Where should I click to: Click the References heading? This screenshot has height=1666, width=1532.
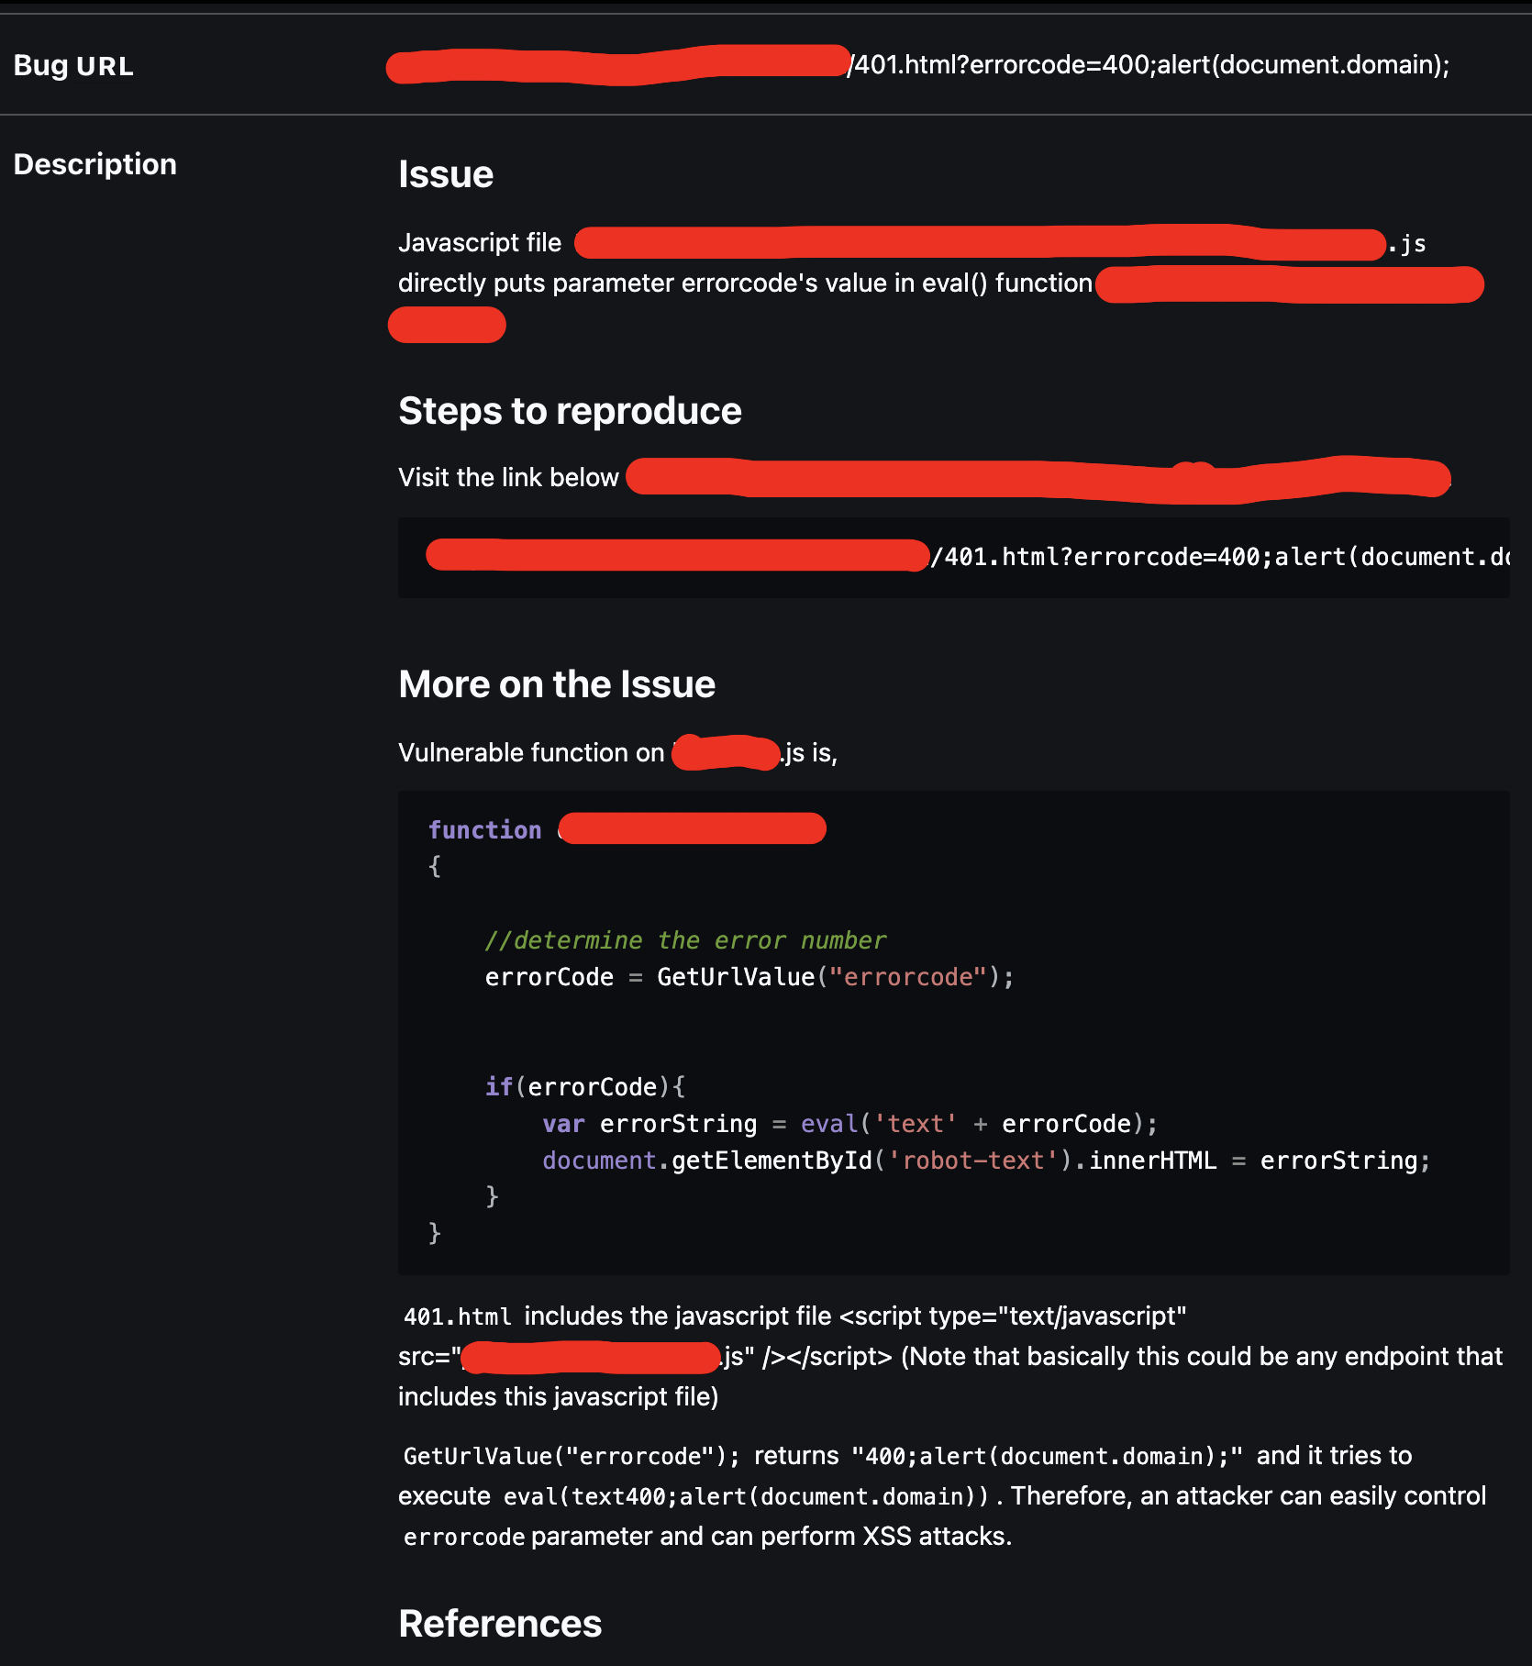pos(500,1624)
